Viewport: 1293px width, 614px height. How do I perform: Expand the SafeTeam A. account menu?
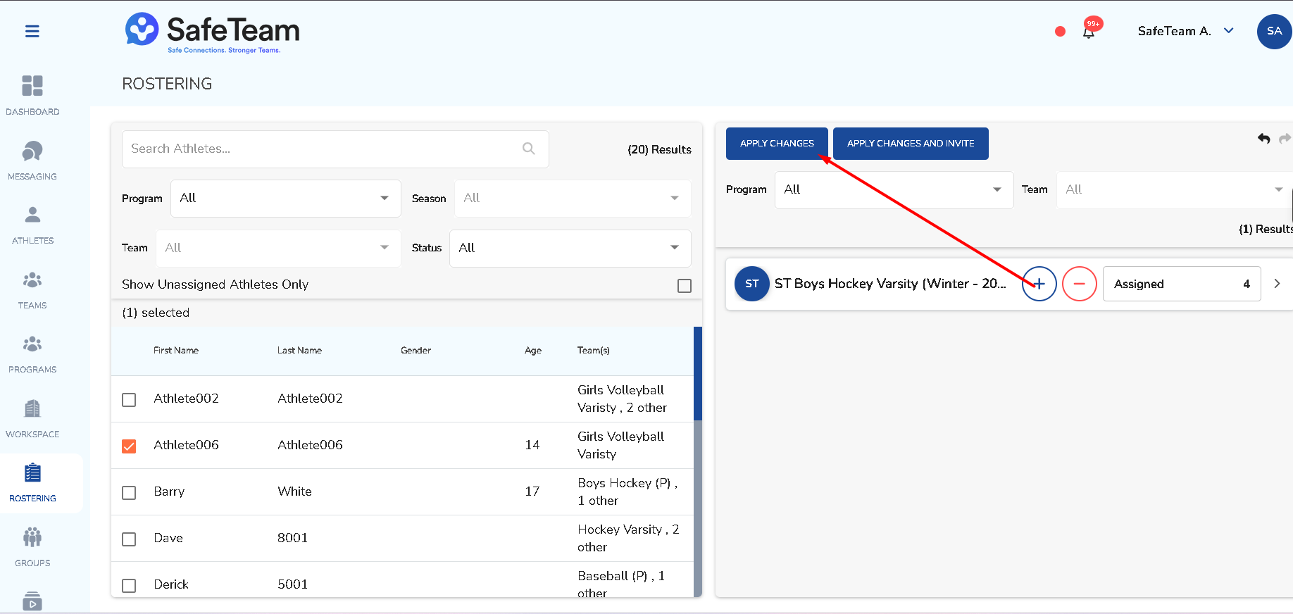(1186, 31)
